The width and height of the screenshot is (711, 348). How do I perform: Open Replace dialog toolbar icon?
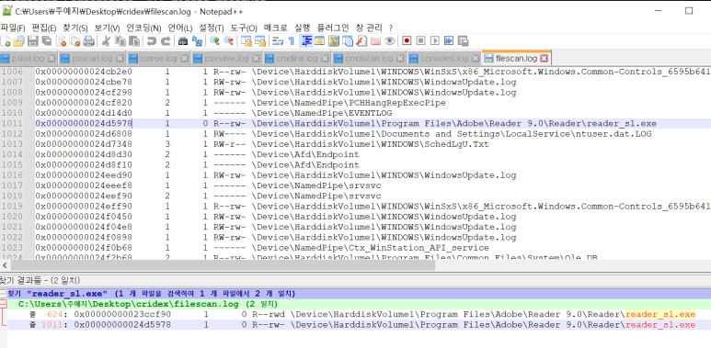tap(197, 41)
